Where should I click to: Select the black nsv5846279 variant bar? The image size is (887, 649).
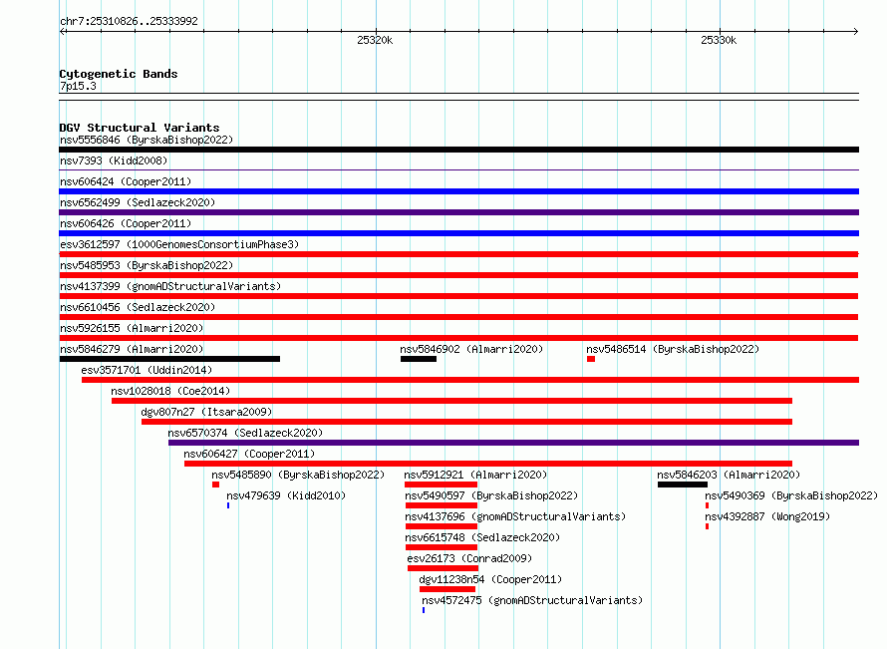[x=169, y=359]
